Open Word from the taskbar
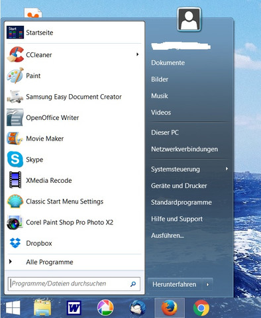Screen dimensions: 261x318 point(74,307)
